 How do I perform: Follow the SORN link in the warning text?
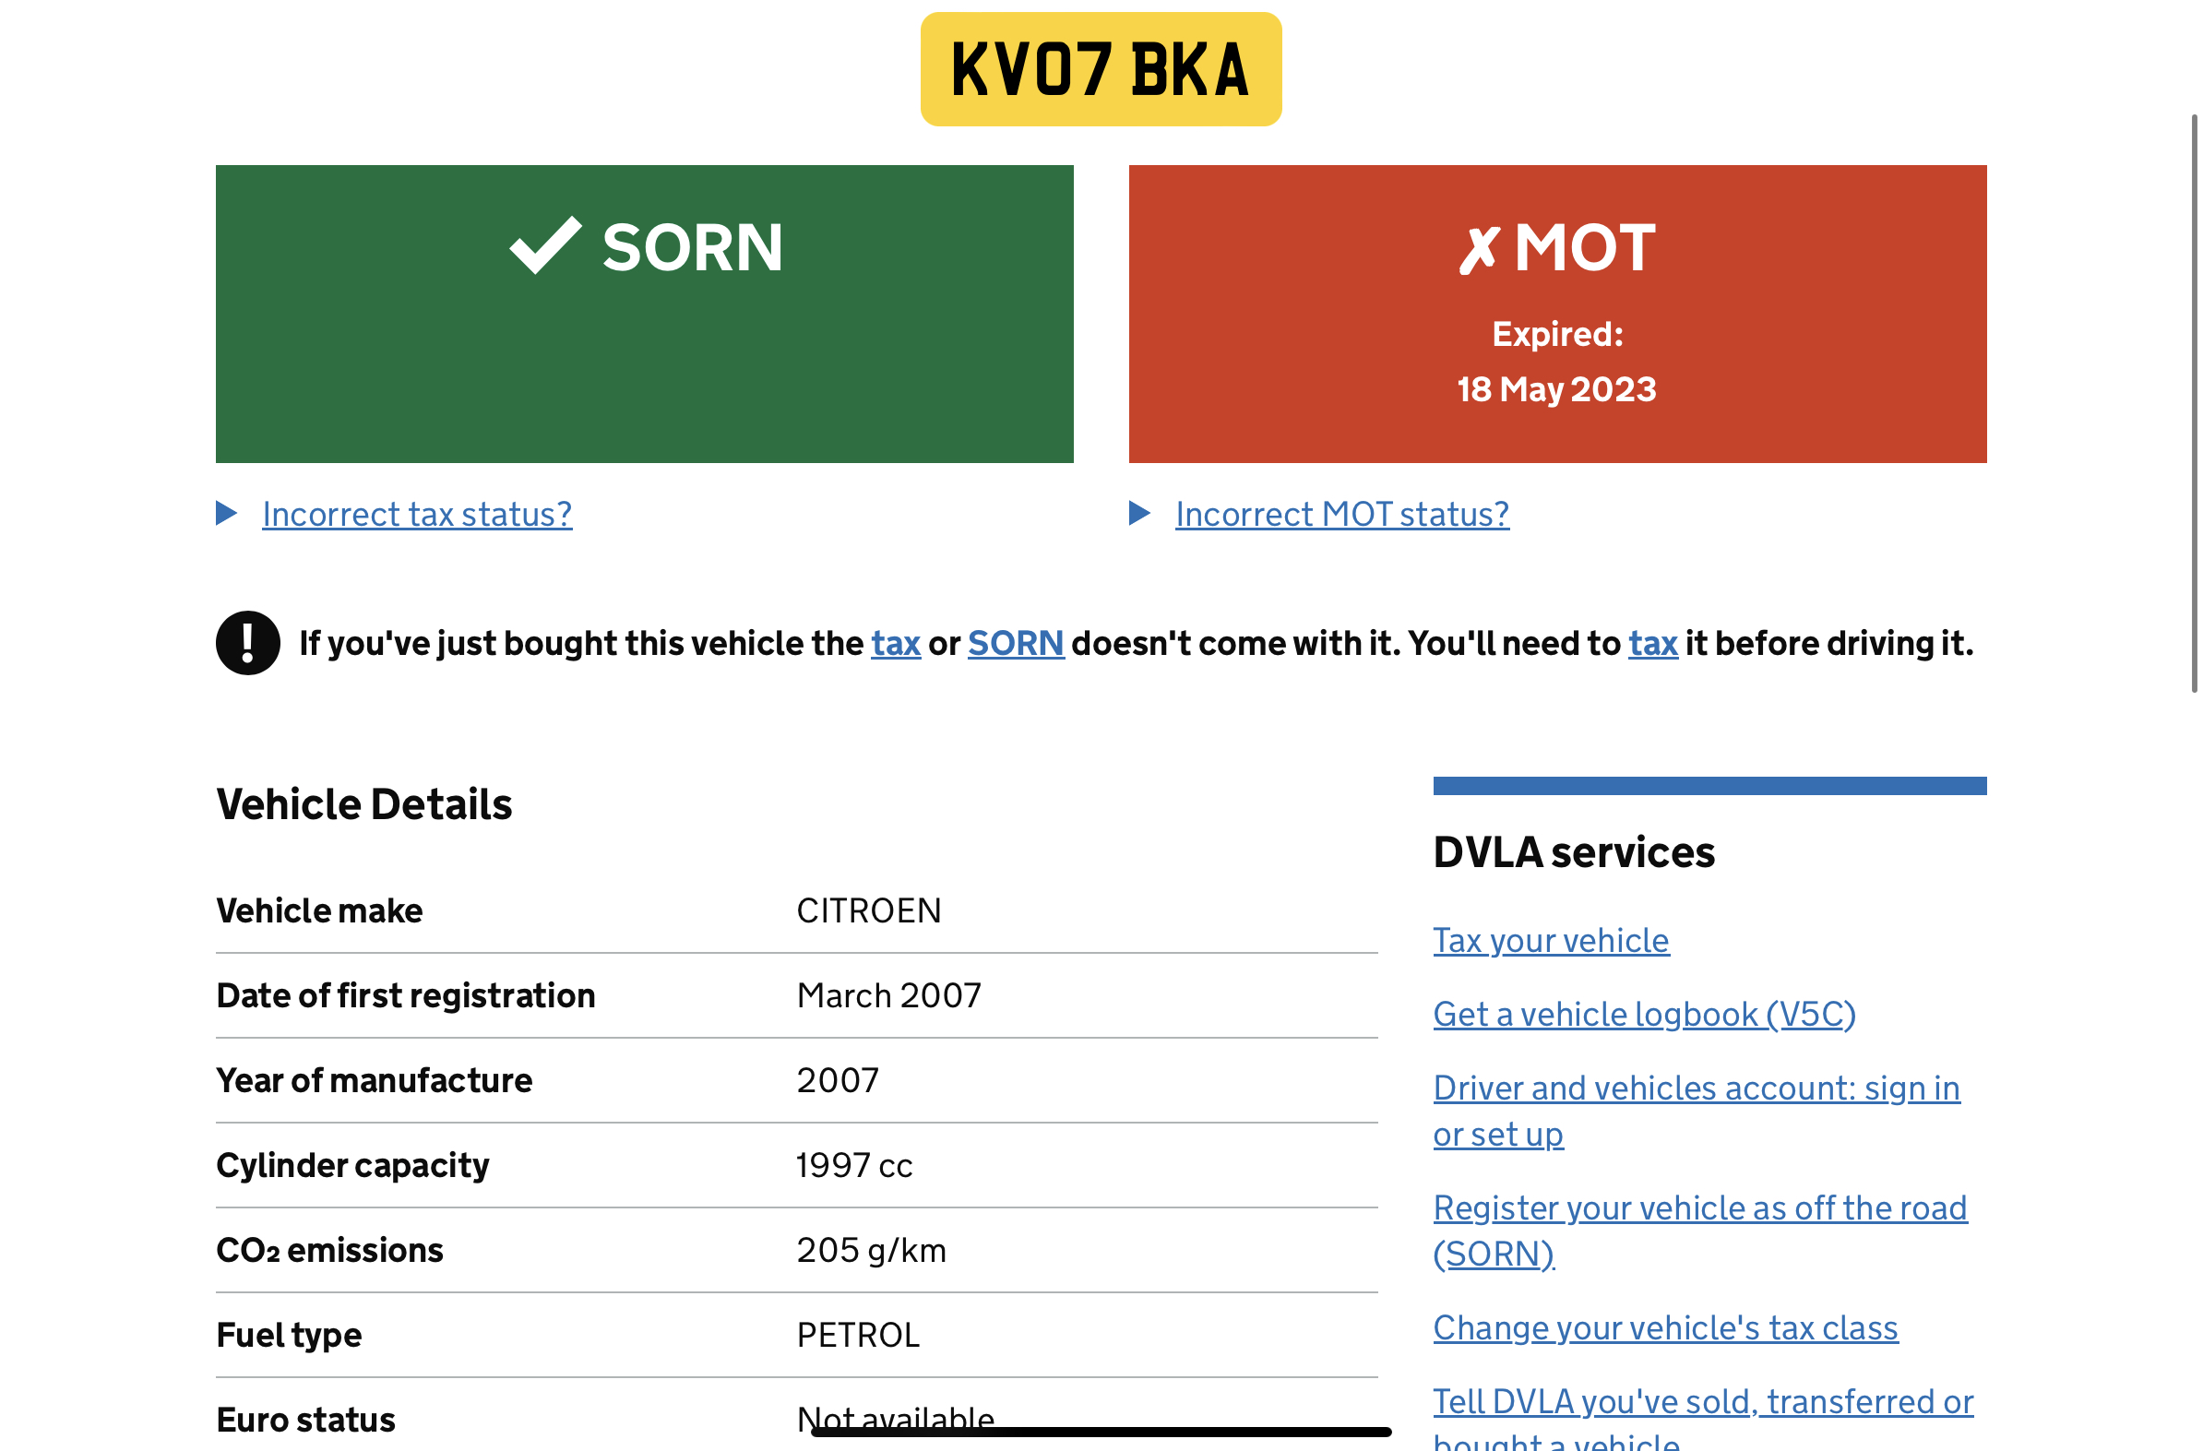pos(1016,643)
